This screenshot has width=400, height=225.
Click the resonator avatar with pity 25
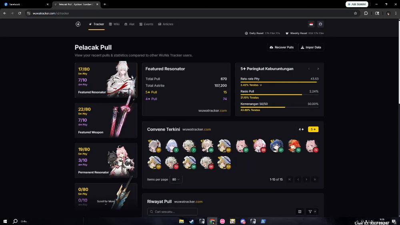207,146
